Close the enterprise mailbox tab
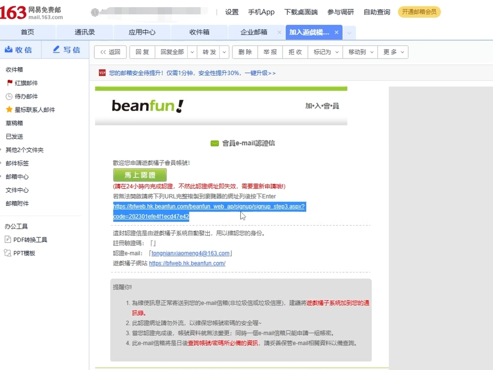This screenshot has width=493, height=370. pyautogui.click(x=279, y=33)
